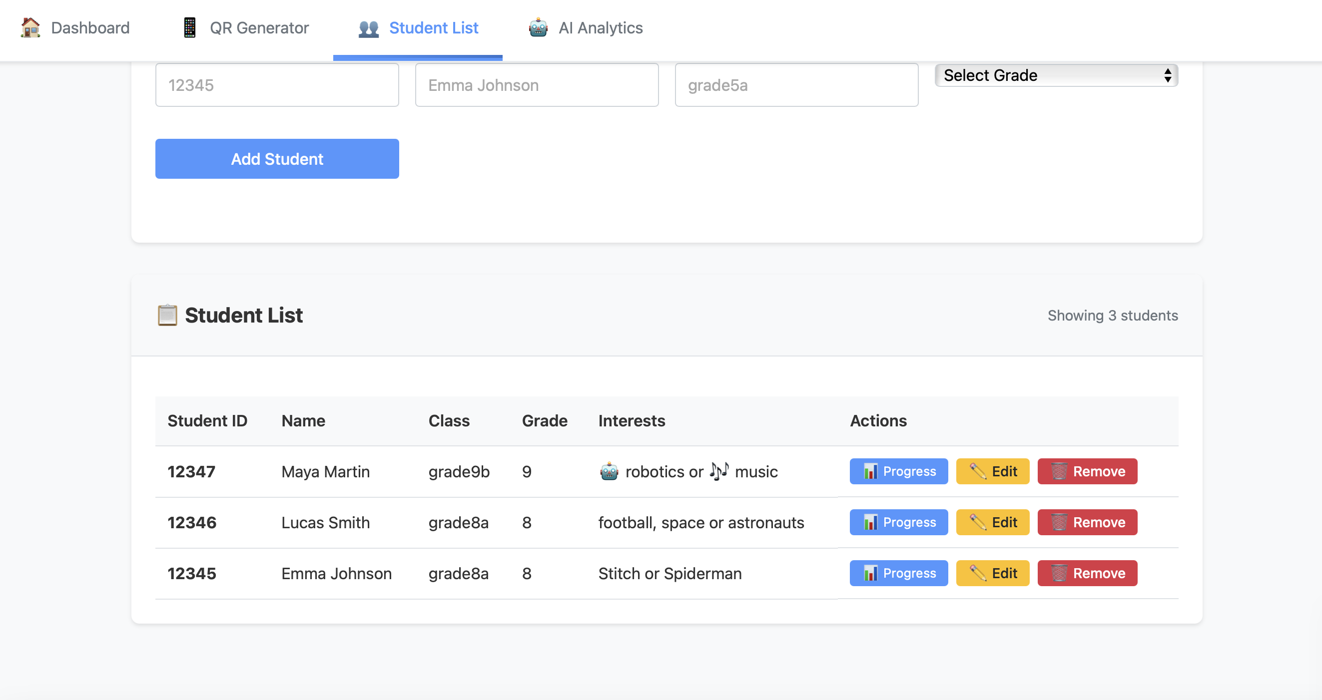Click the robot icon beside AI Analytics

(538, 27)
